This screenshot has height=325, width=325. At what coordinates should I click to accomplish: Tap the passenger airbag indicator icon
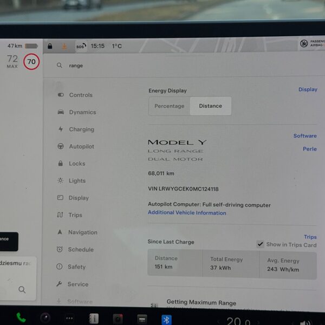304,43
